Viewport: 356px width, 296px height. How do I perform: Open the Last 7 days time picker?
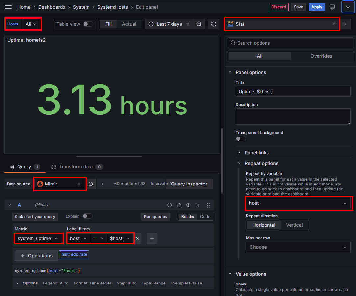[x=169, y=24]
